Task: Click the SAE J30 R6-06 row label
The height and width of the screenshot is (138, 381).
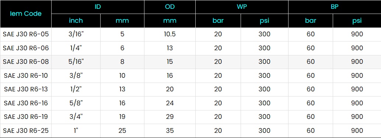Action: coord(26,48)
